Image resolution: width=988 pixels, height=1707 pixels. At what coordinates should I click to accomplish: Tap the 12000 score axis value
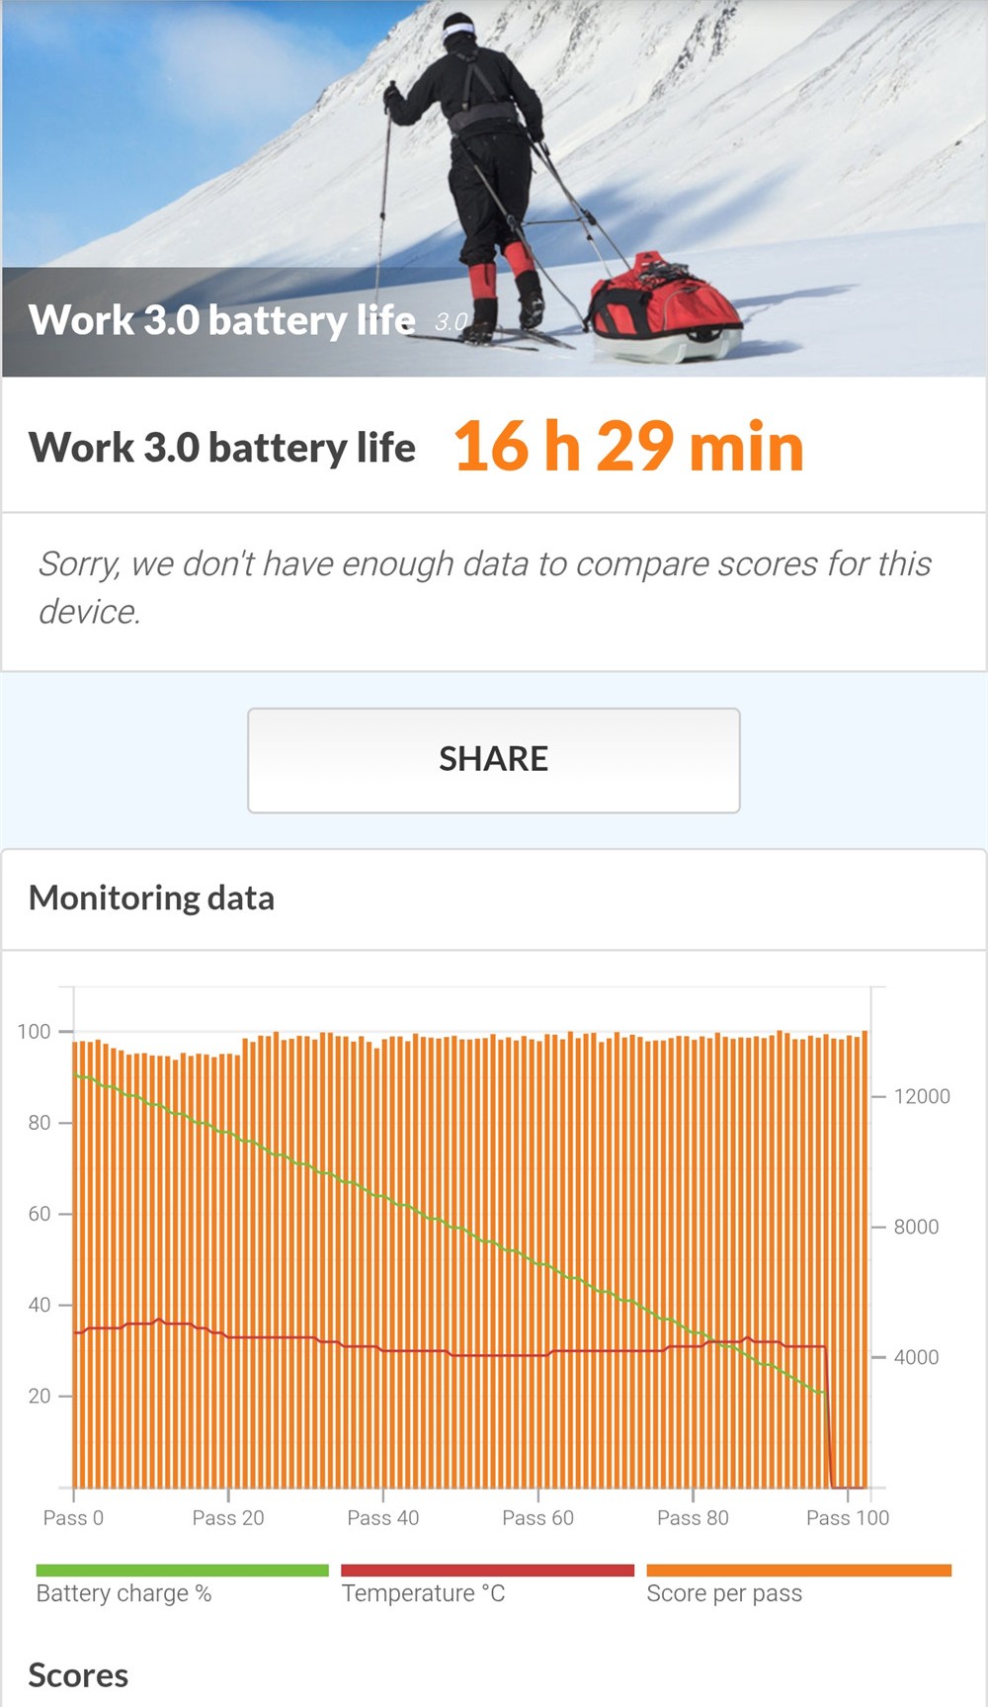click(x=921, y=1096)
